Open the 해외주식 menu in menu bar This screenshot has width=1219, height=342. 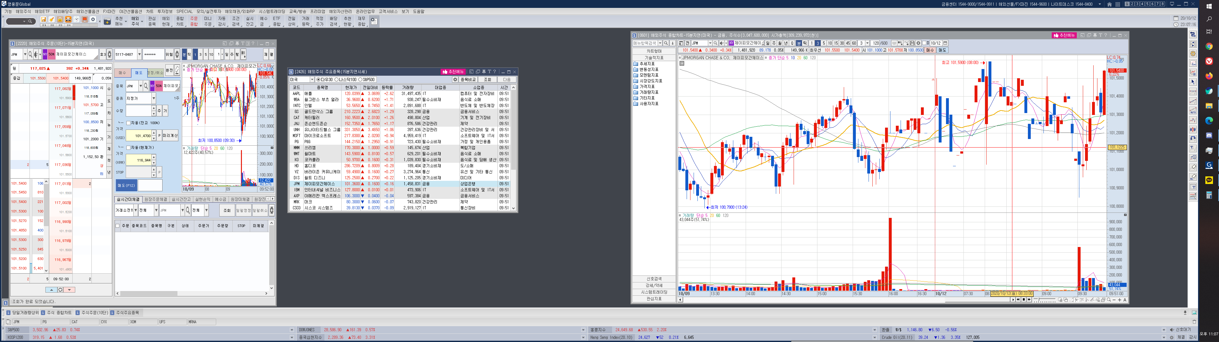(x=23, y=11)
